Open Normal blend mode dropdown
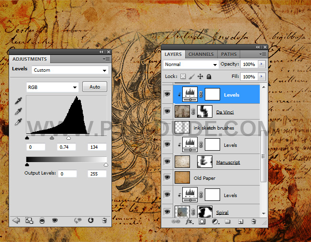Image resolution: width=311 pixels, height=242 pixels. coord(191,65)
